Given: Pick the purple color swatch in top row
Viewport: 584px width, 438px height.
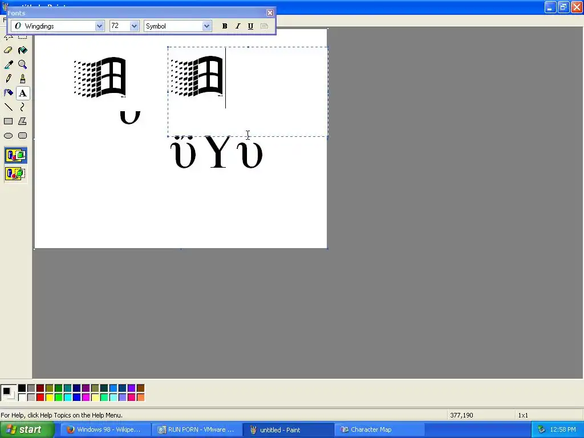Looking at the screenshot, I should pyautogui.click(x=86, y=388).
